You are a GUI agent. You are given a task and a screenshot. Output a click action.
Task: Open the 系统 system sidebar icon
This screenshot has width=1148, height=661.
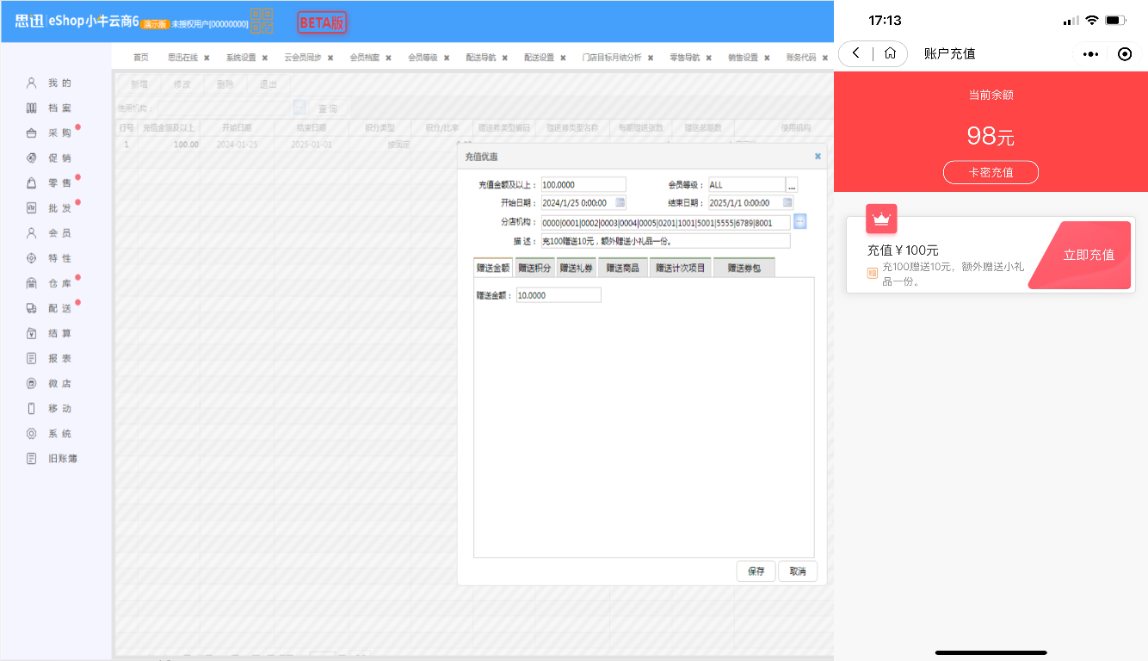tap(32, 434)
